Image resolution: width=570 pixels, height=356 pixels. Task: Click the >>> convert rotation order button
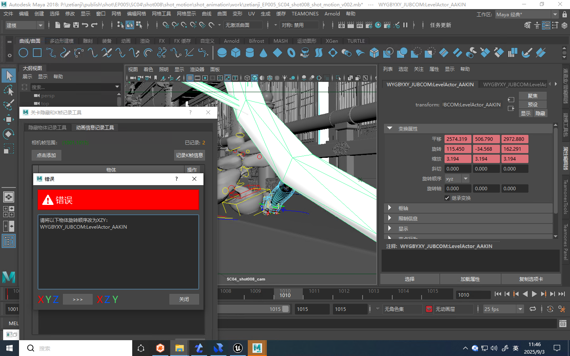tap(78, 299)
